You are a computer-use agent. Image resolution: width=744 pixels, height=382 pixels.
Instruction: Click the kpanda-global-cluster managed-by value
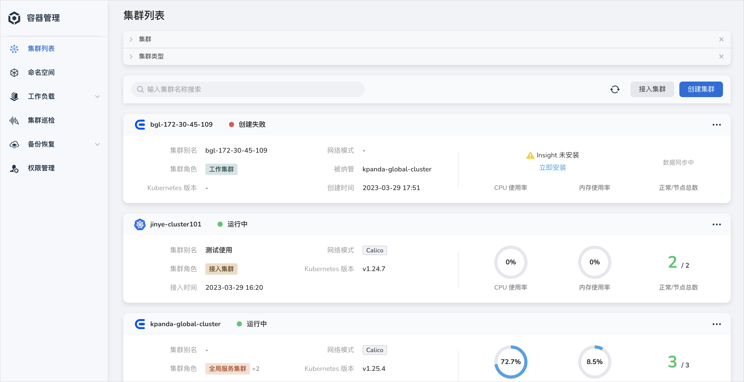[x=397, y=169]
